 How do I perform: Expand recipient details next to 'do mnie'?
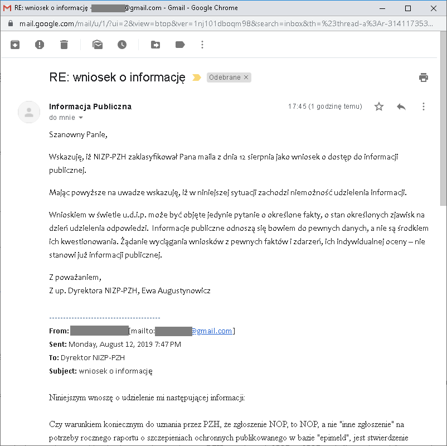coord(81,118)
